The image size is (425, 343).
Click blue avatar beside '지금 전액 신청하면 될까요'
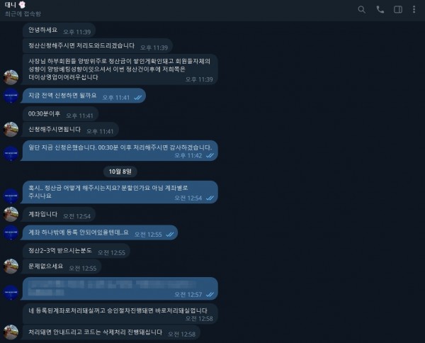[11, 96]
